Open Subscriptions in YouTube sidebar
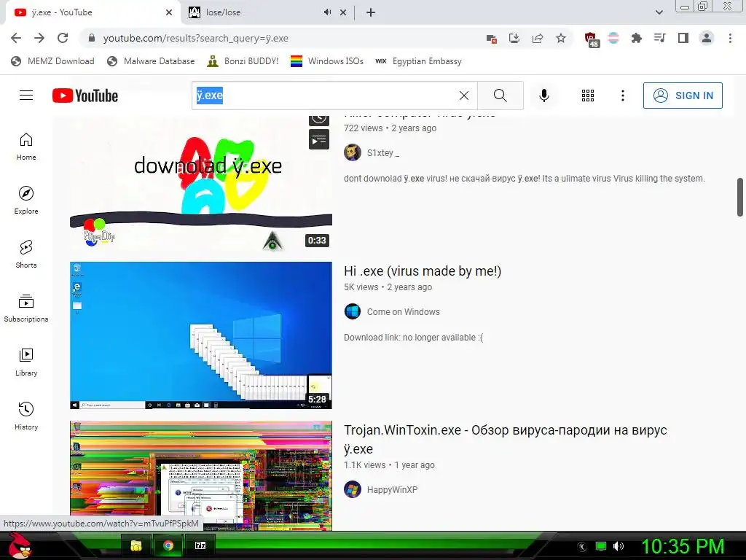 (26, 308)
